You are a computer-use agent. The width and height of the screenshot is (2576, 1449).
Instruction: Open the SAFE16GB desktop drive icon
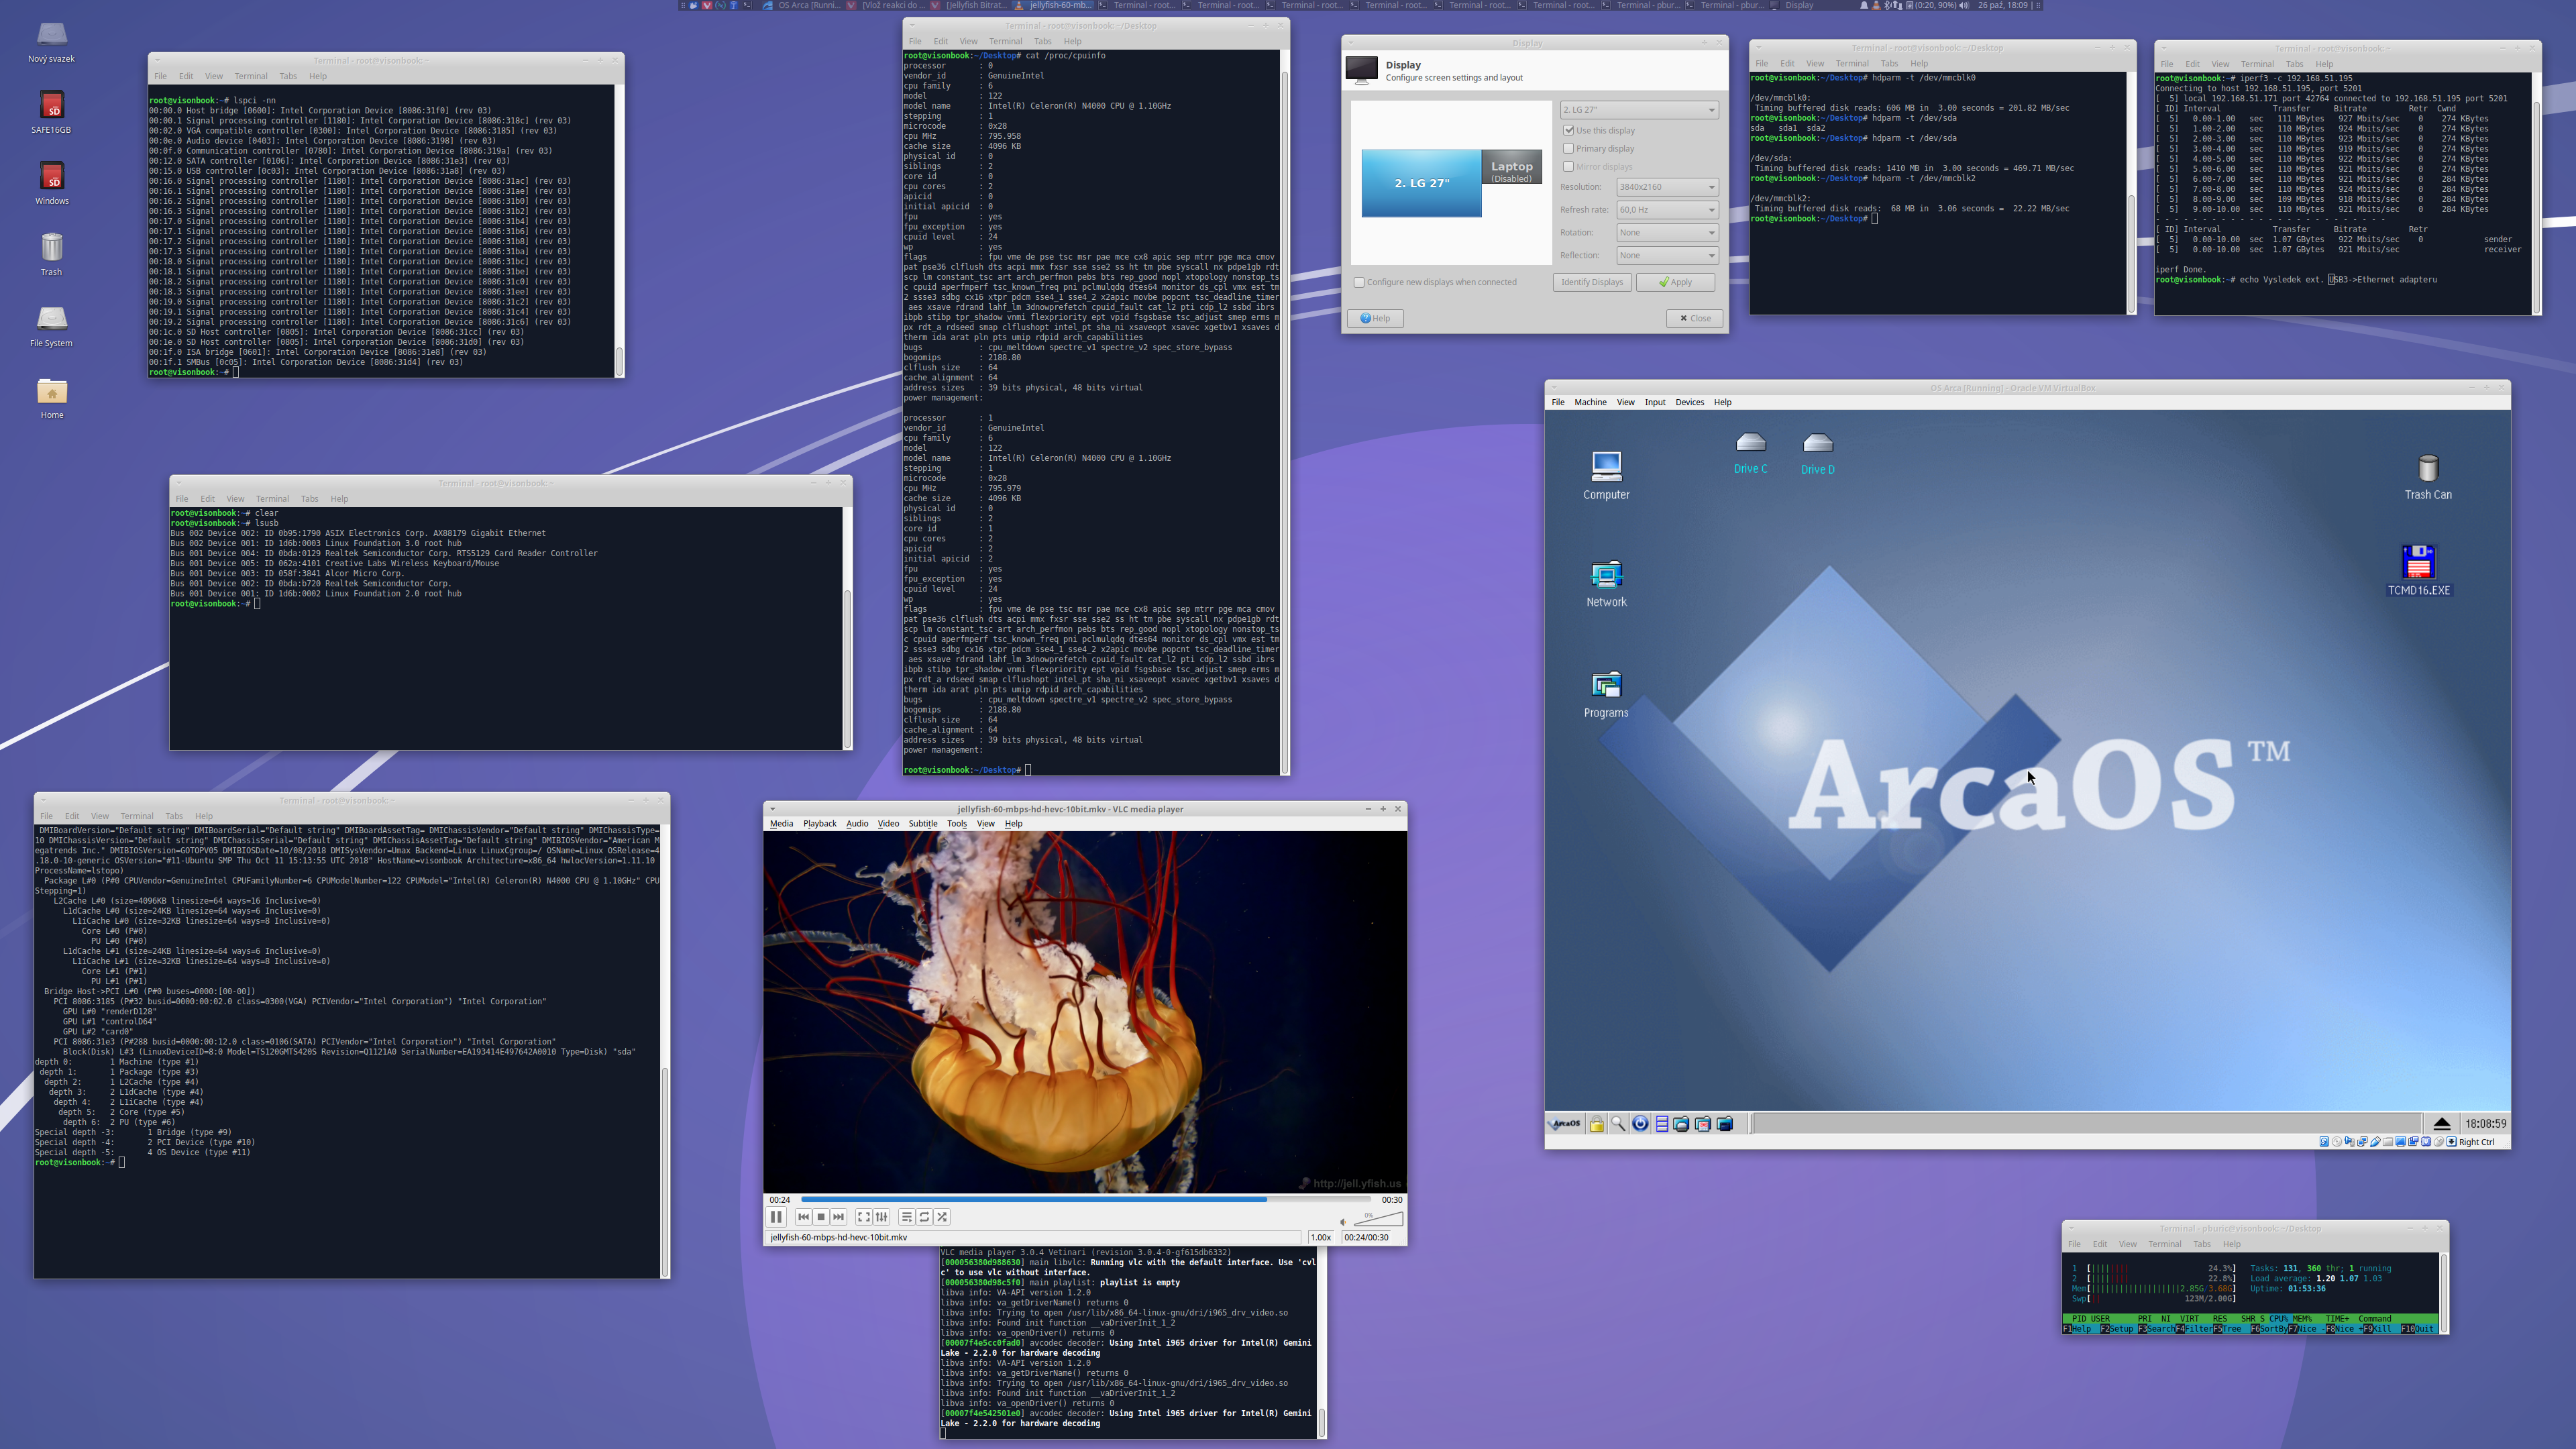click(x=51, y=113)
